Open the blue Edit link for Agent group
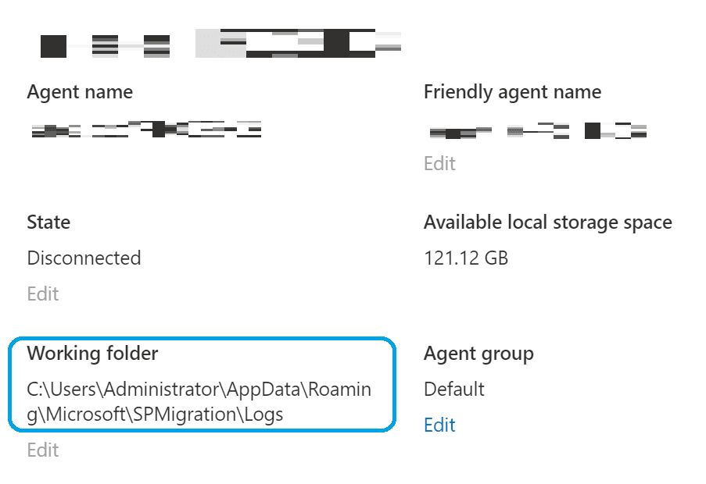 tap(439, 425)
